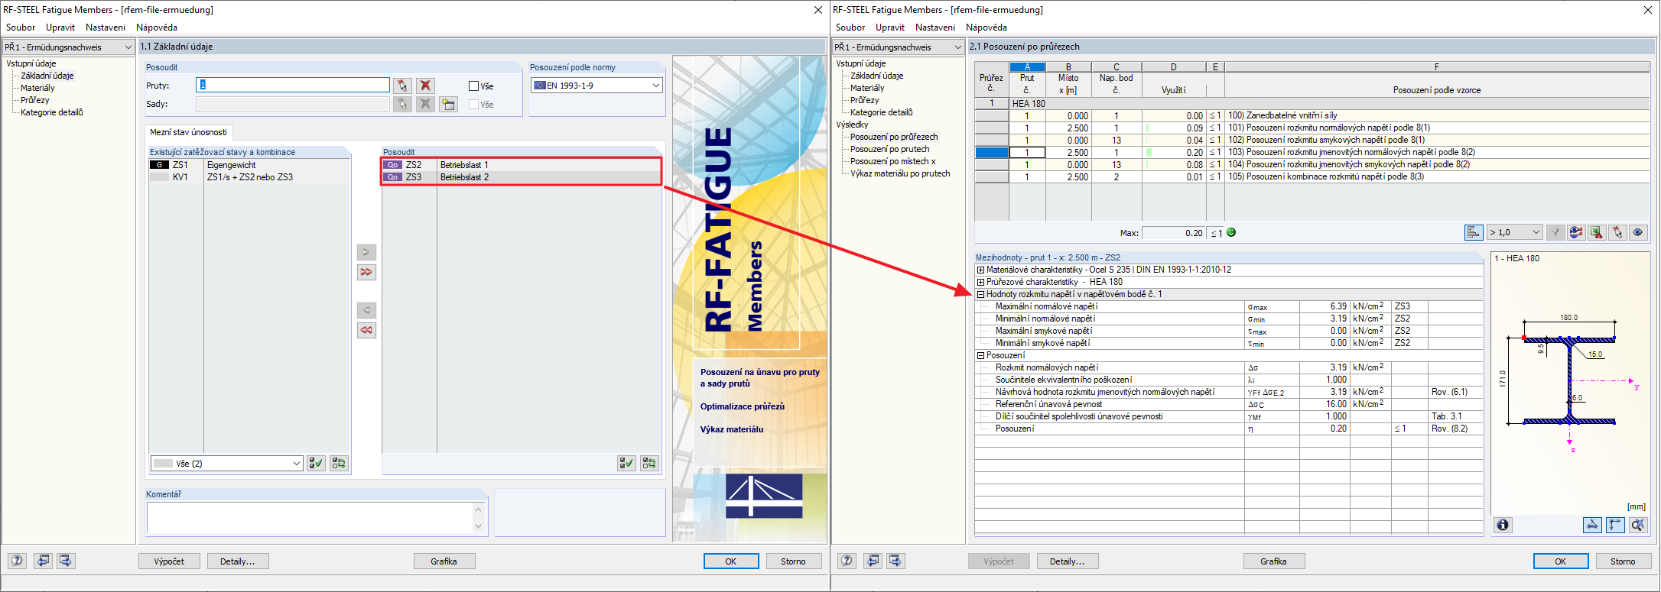Click the red X delete icon beside Pruty field
This screenshot has width=1661, height=592.
click(426, 86)
